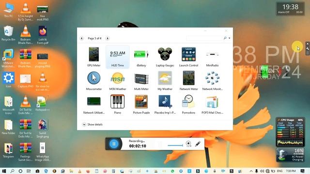Select the Feelings Sumit Goswami archive
Screen dimensions: 310x174
(x=25, y=152)
